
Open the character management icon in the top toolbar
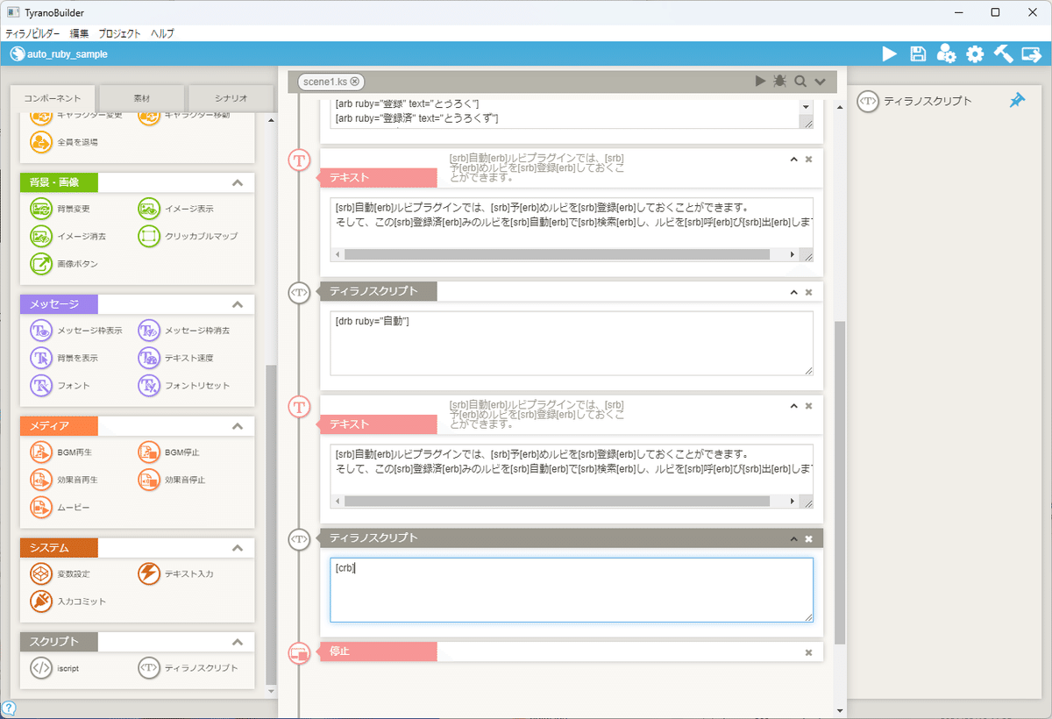(x=946, y=53)
